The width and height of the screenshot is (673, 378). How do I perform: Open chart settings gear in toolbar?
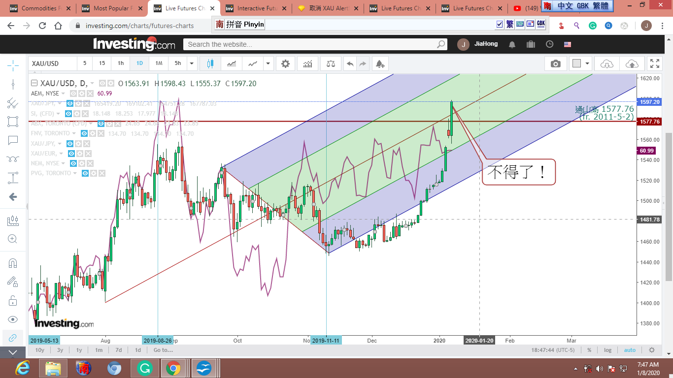(285, 63)
